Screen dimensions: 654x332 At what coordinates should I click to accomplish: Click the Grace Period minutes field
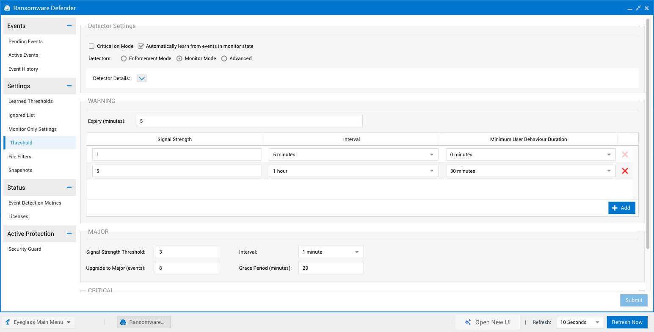point(331,268)
